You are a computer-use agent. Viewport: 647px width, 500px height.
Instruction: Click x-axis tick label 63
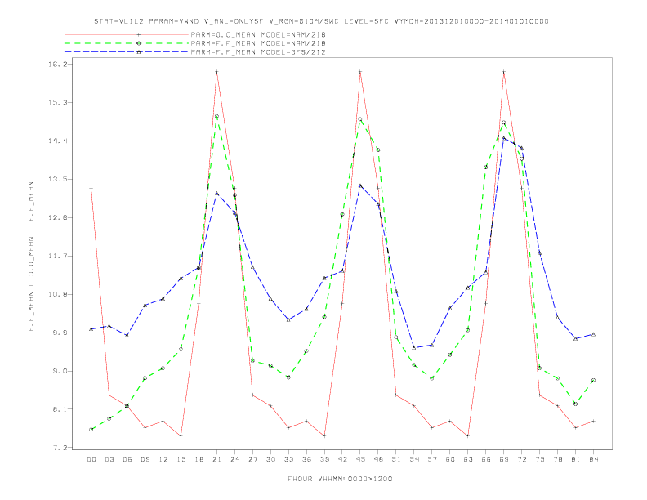click(468, 459)
